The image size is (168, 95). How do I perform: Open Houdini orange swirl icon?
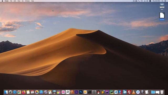point(72,92)
